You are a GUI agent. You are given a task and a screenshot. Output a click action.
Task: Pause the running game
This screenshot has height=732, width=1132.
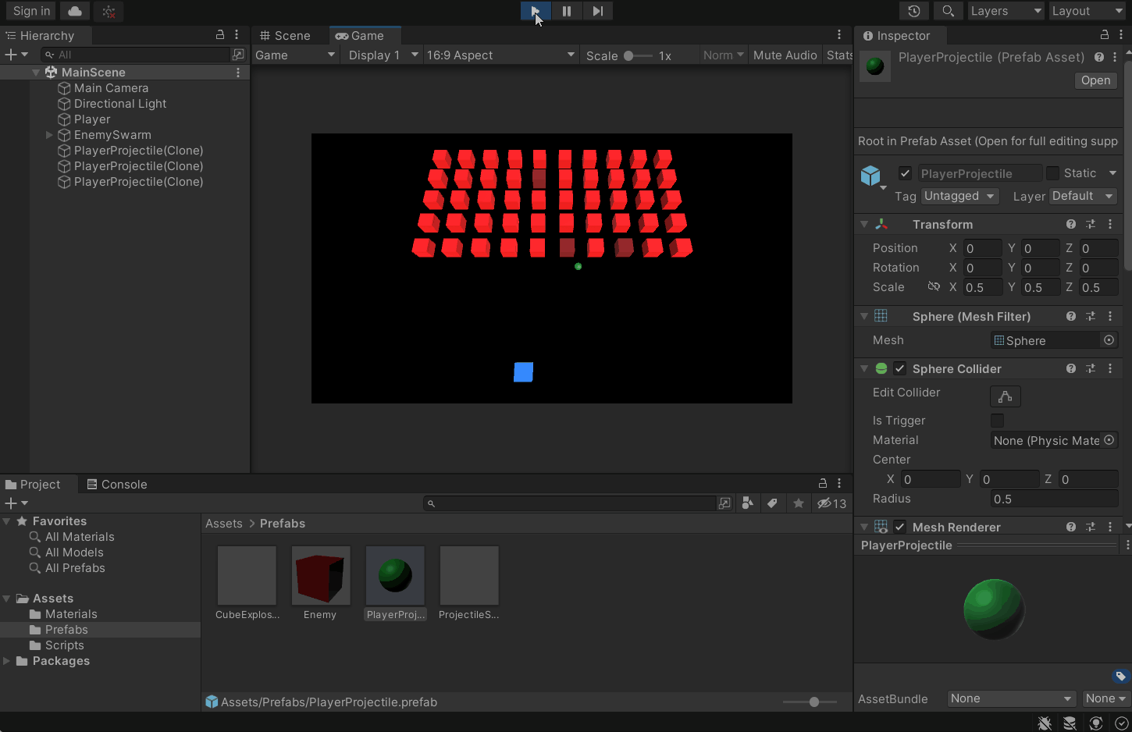click(x=567, y=11)
